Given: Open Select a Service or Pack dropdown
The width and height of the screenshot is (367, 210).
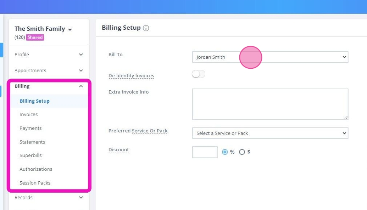Looking at the screenshot, I should (270, 133).
